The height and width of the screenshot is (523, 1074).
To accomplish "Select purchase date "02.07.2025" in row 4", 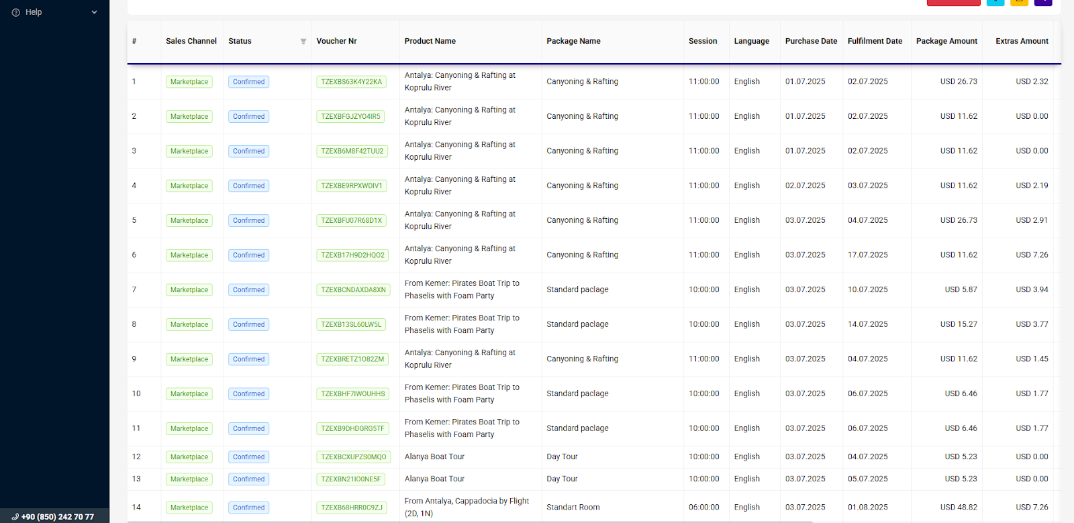I will [805, 185].
